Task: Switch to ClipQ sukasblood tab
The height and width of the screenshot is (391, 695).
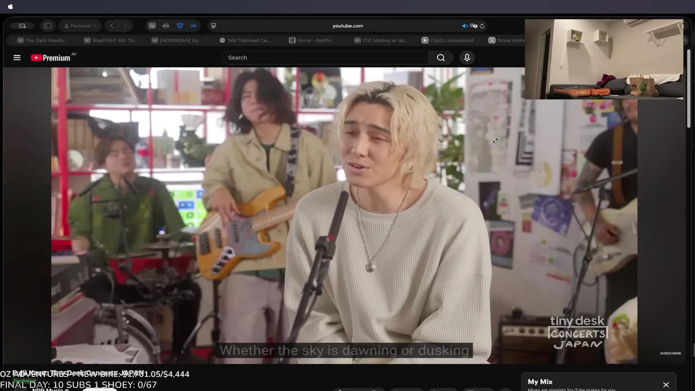Action: [x=448, y=40]
